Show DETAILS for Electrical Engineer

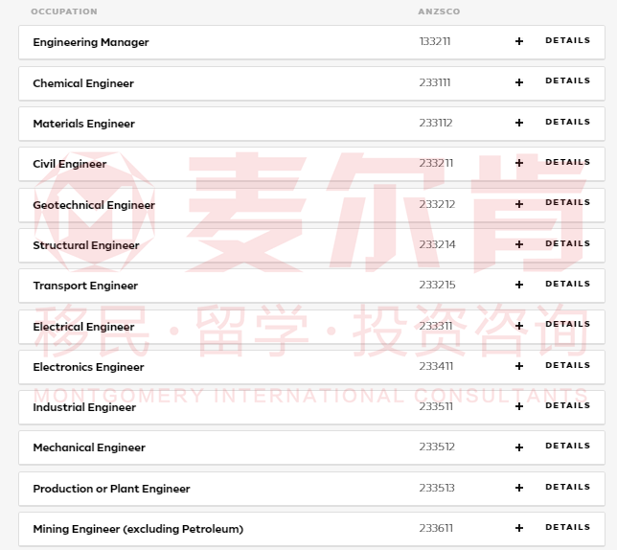pos(567,324)
